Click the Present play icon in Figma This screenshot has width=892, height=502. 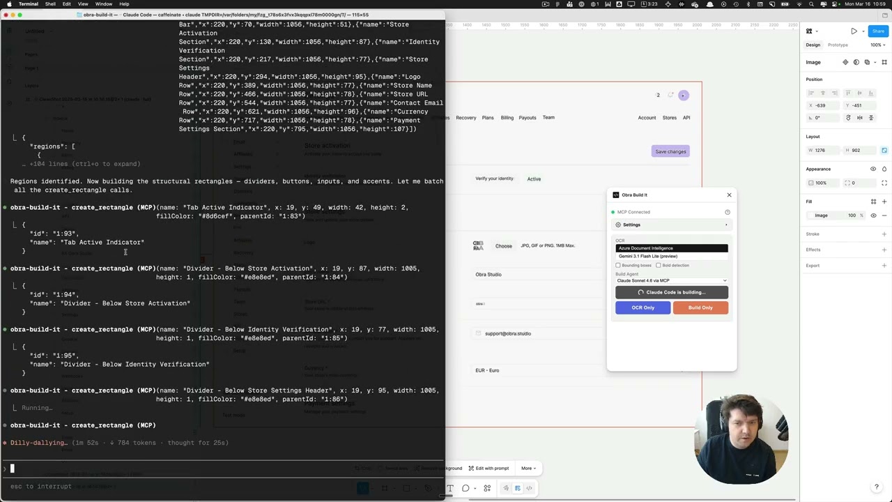tap(854, 31)
